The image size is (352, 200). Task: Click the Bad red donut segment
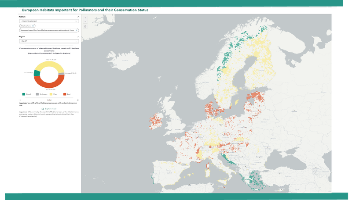48,86
